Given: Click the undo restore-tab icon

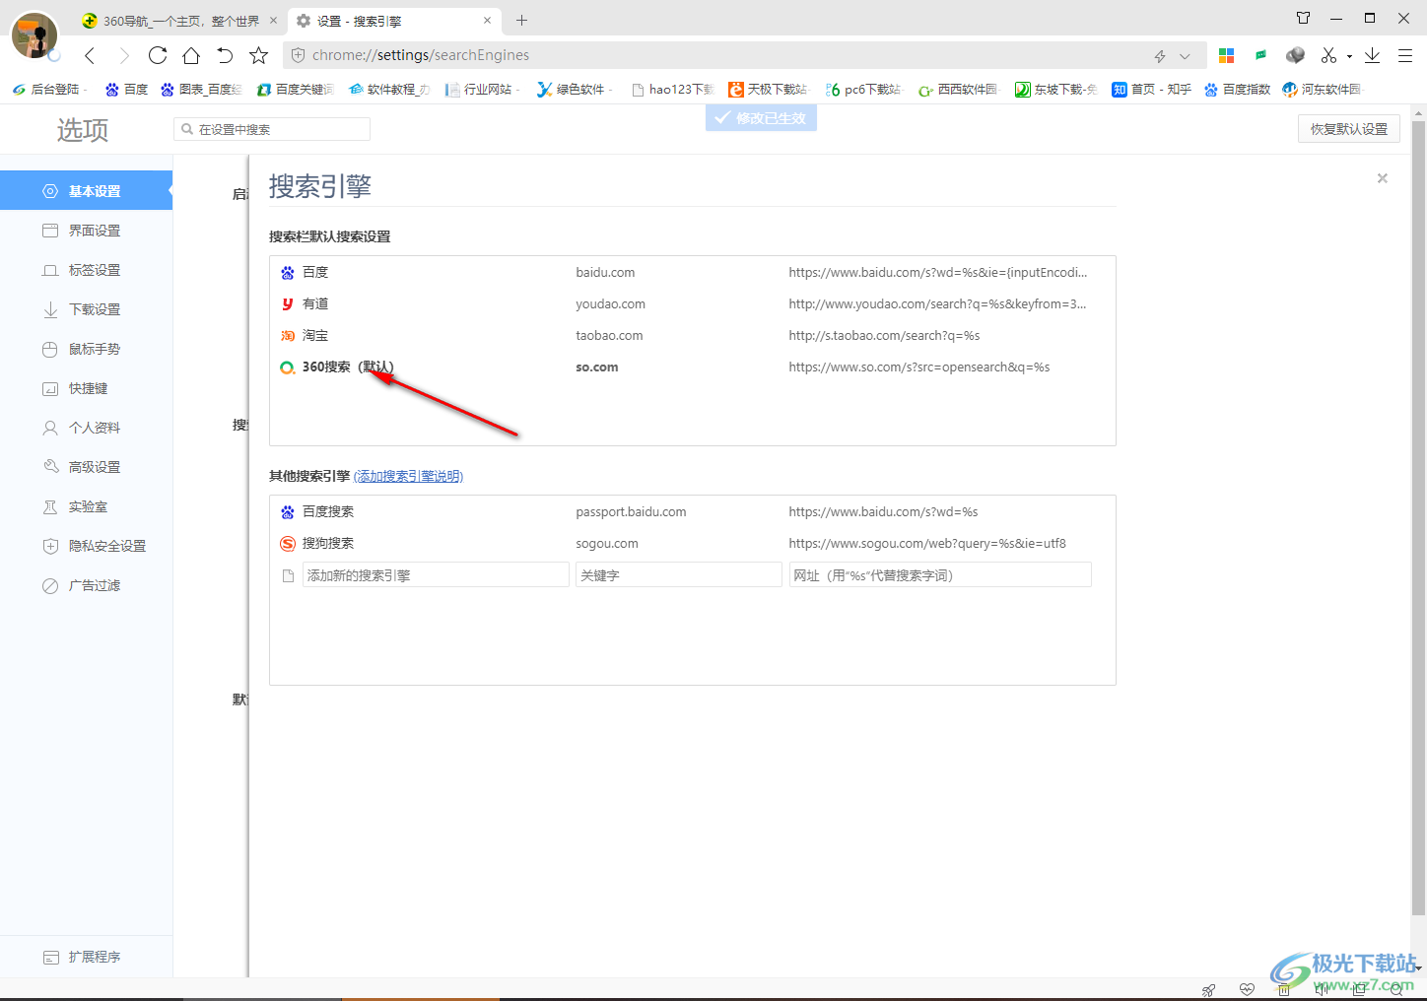Looking at the screenshot, I should [225, 55].
